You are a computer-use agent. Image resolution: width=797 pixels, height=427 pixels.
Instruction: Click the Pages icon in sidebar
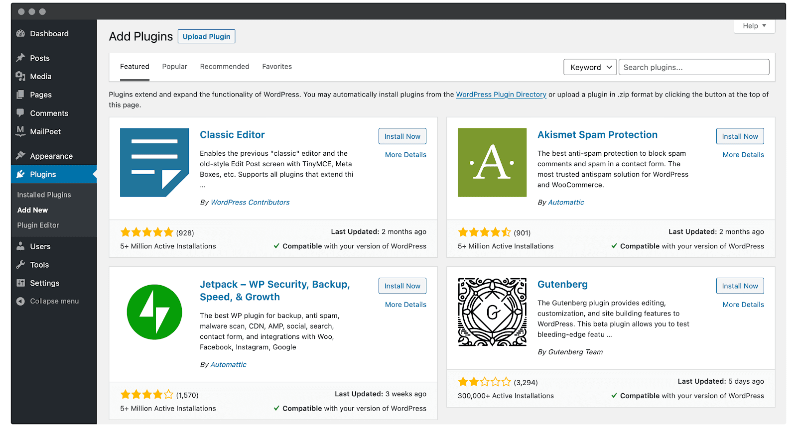pos(20,95)
